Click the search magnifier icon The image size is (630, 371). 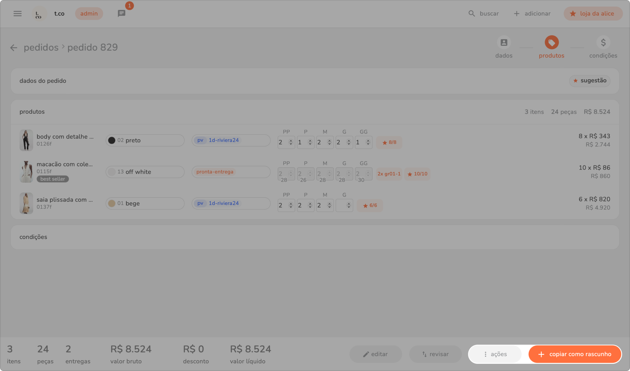click(472, 13)
